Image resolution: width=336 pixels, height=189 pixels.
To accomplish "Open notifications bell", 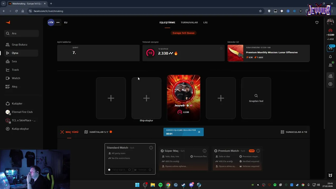I will 330,57.
